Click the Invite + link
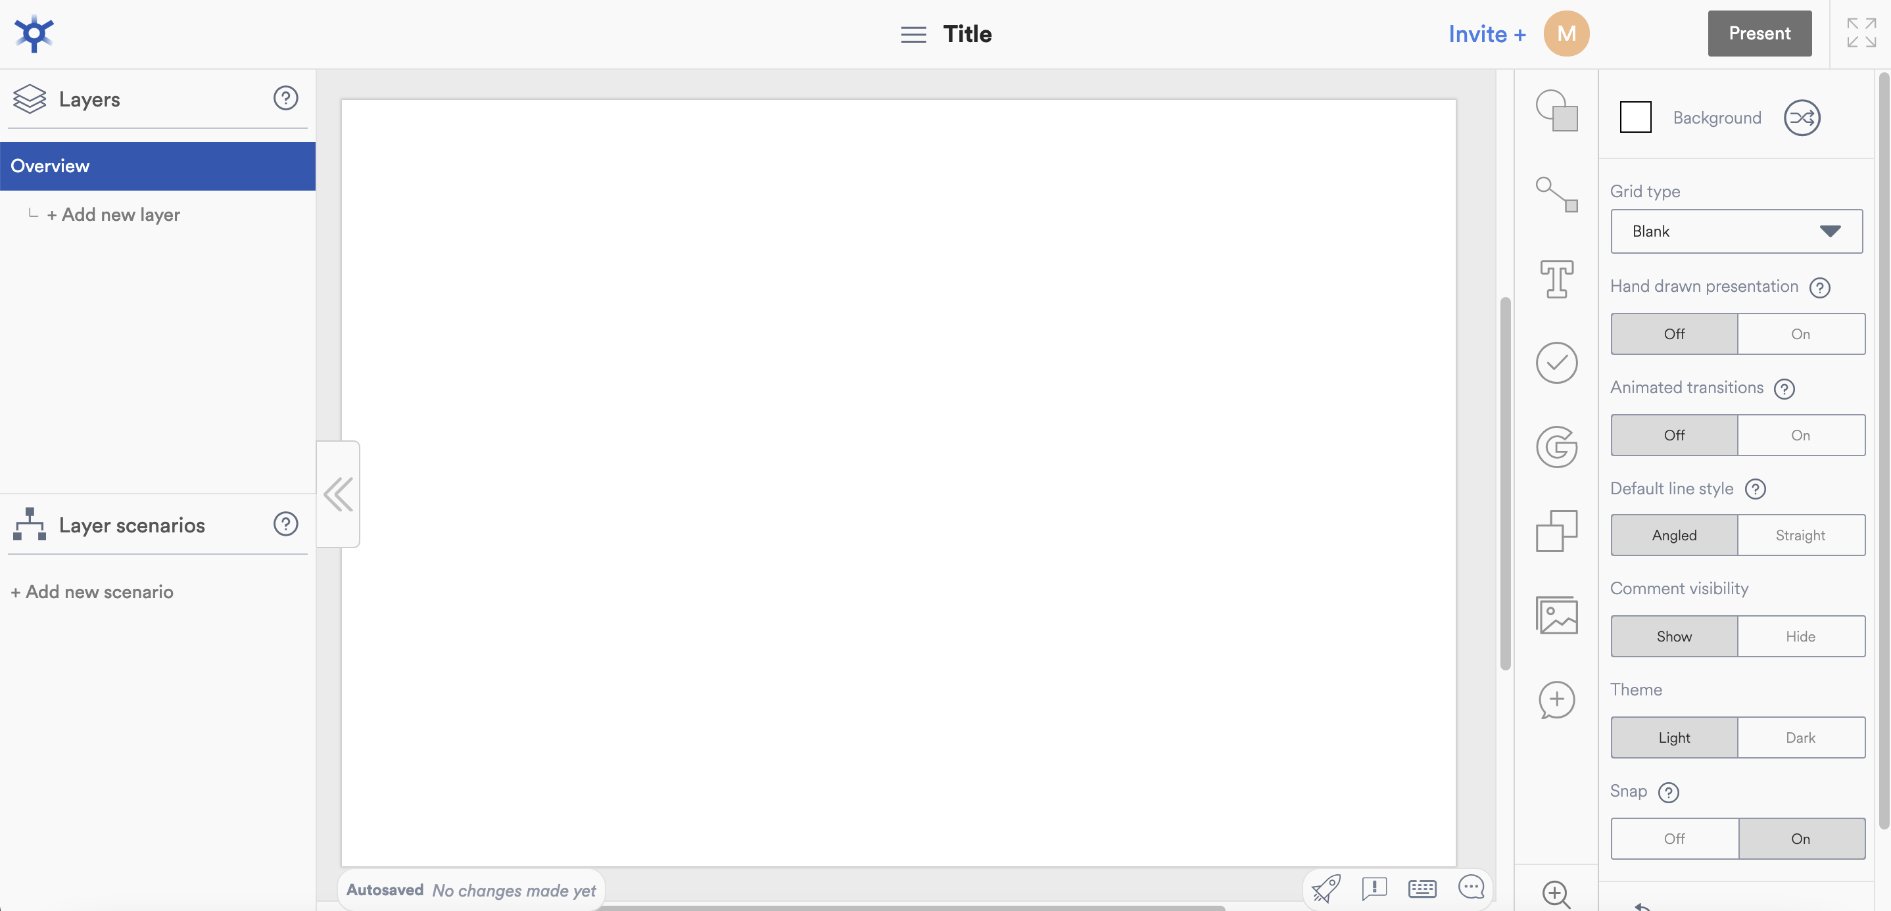1891x911 pixels. (x=1487, y=34)
